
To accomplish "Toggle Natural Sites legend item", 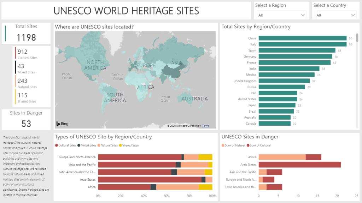I will click(x=107, y=145).
